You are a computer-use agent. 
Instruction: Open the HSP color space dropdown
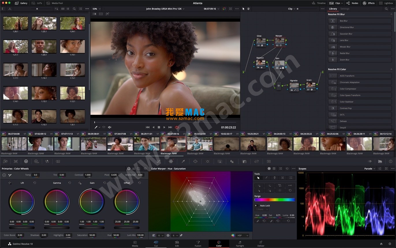click(242, 236)
